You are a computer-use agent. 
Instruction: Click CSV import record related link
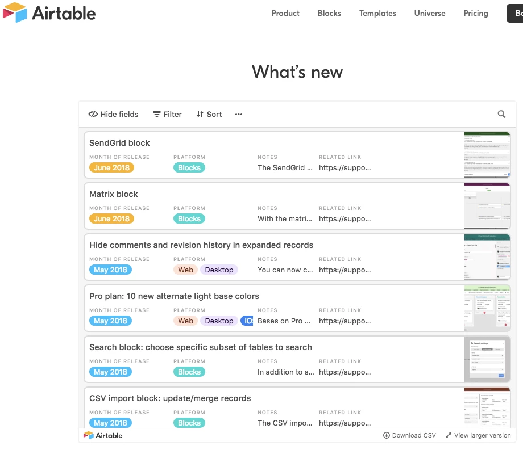tap(344, 423)
